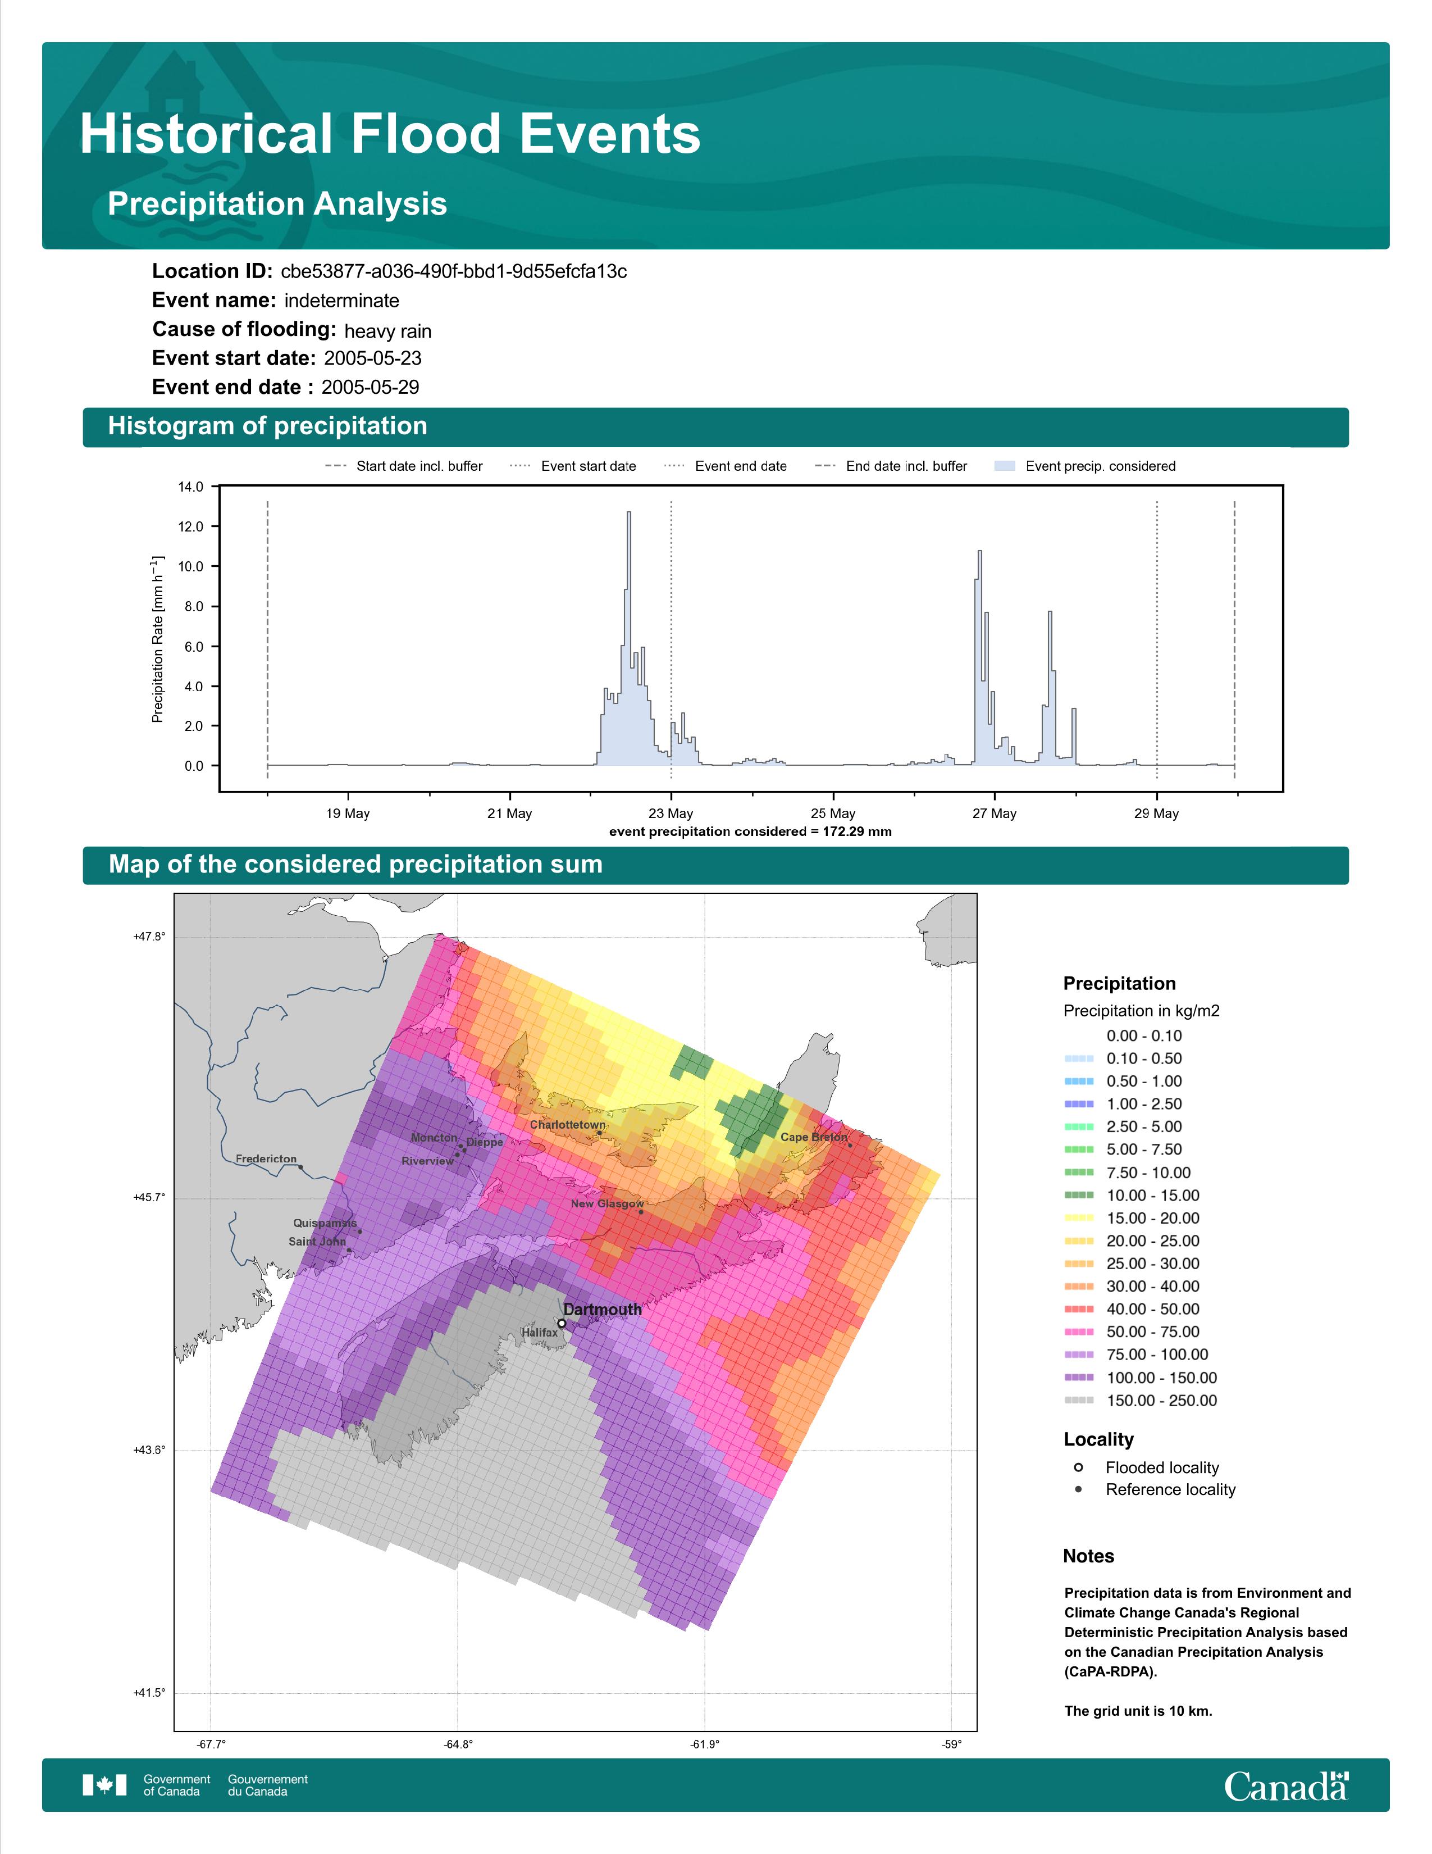Click the 150.00 - 250.00 grey legend swatch

pos(1079,1401)
